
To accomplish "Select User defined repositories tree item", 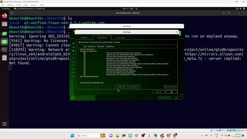I will 89,76.
